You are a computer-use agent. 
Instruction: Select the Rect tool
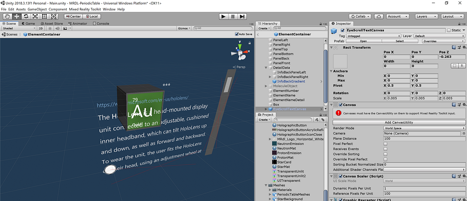coord(44,16)
